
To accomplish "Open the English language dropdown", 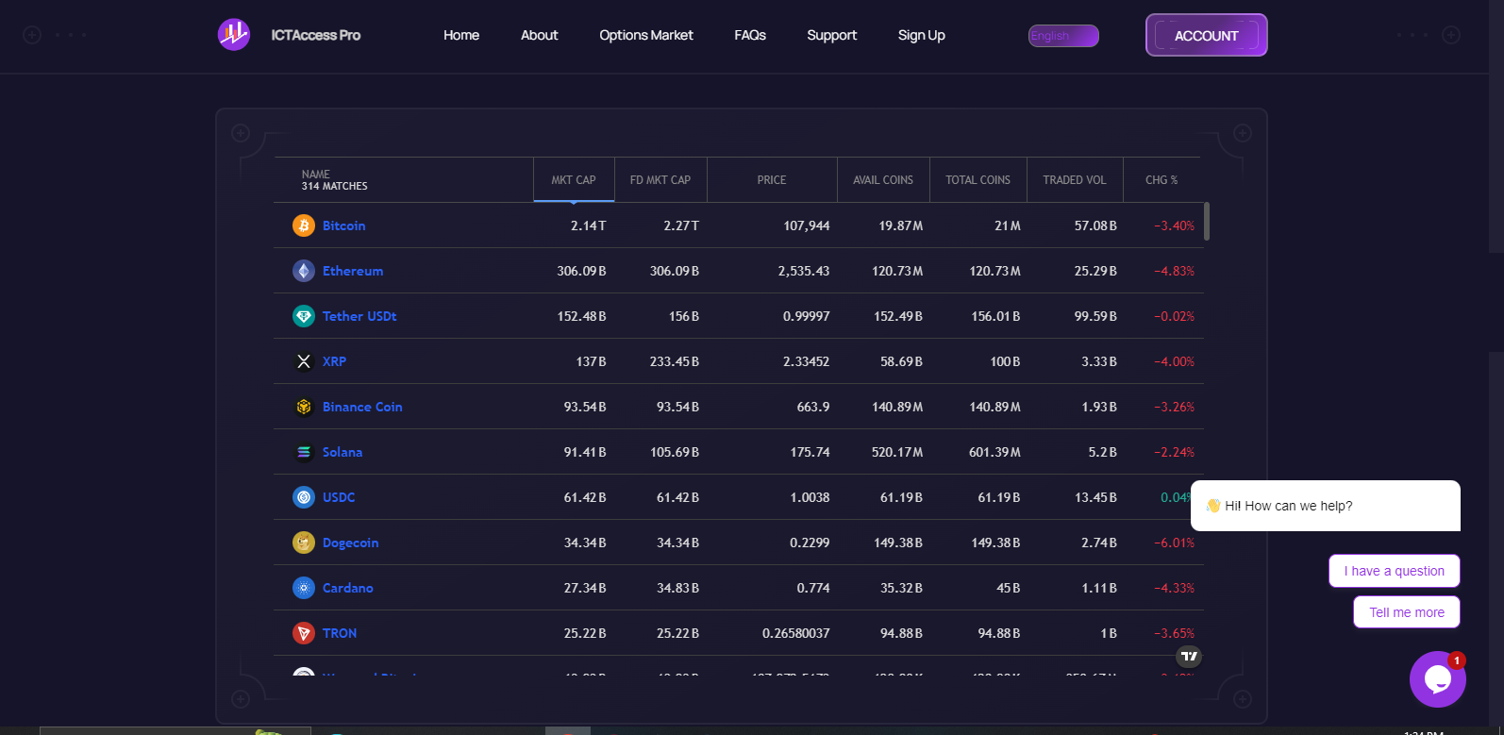I will (x=1063, y=36).
